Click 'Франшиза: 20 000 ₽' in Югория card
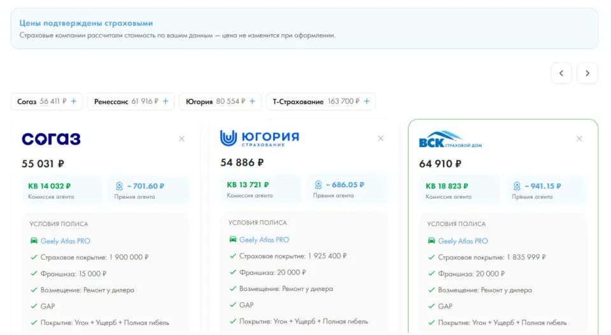611x335 pixels. click(272, 273)
